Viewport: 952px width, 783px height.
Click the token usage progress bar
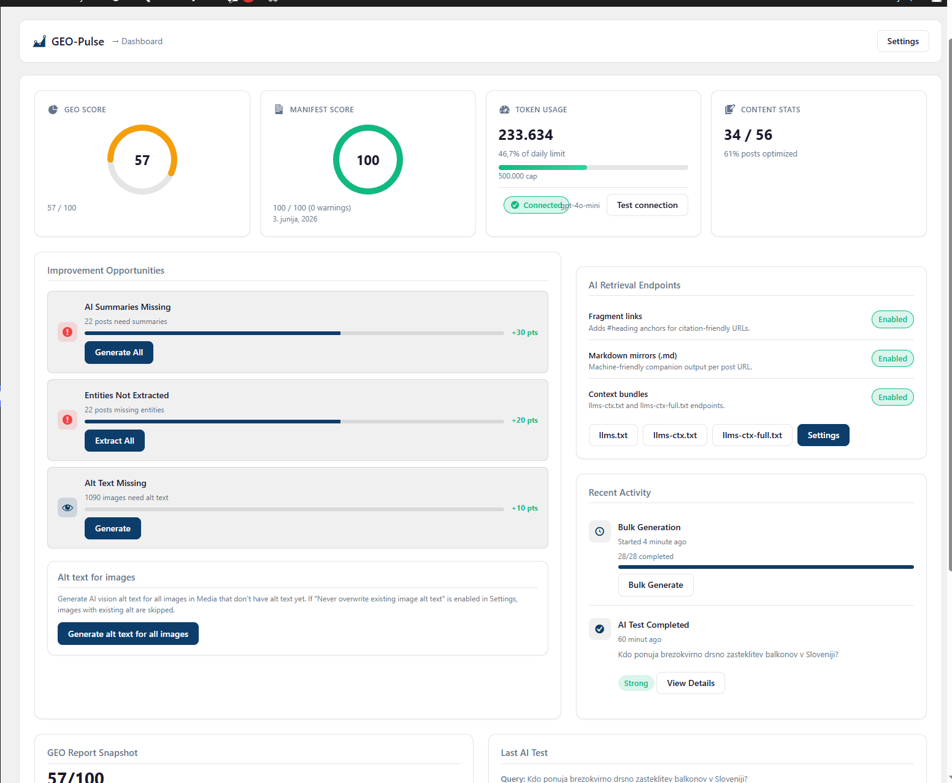tap(593, 168)
